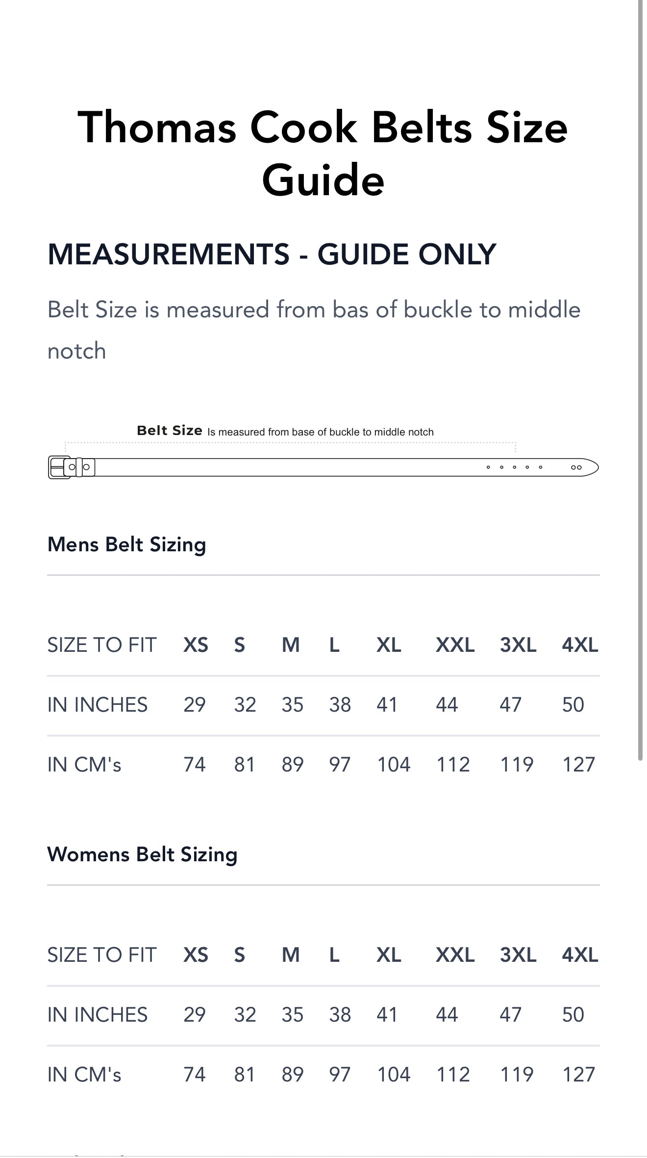Viewport: 647px width, 1158px height.
Task: Click the 'IN CM's' row label in Womens table
Action: coord(84,1075)
